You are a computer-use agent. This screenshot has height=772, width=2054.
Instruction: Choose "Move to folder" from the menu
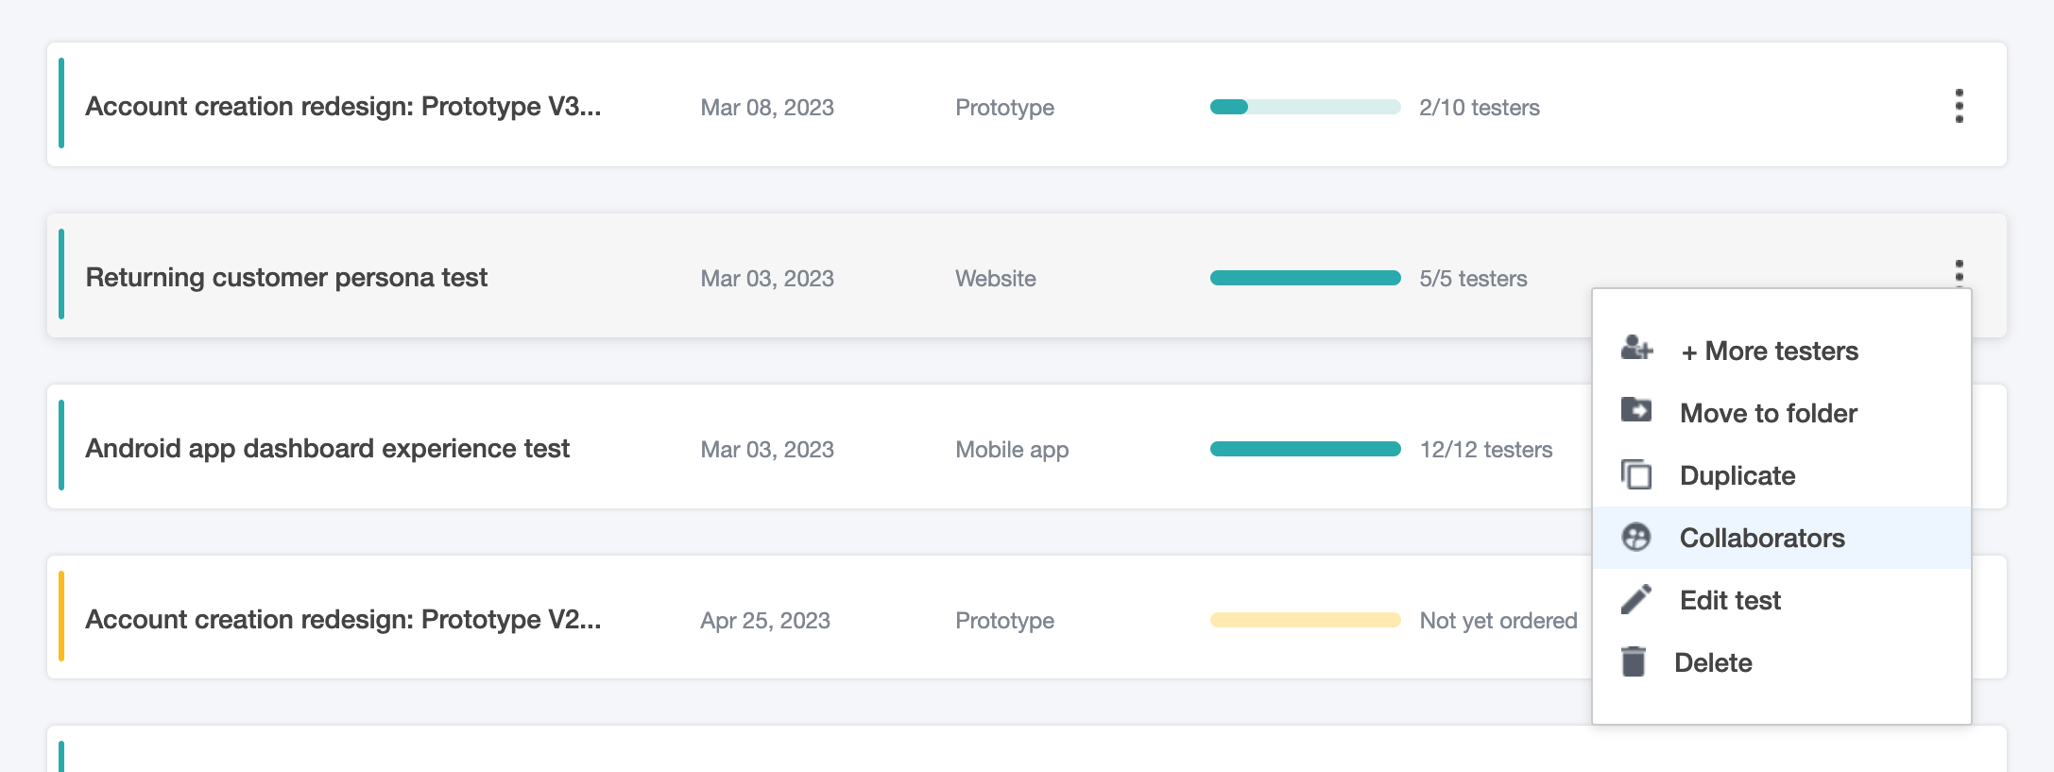1768,414
